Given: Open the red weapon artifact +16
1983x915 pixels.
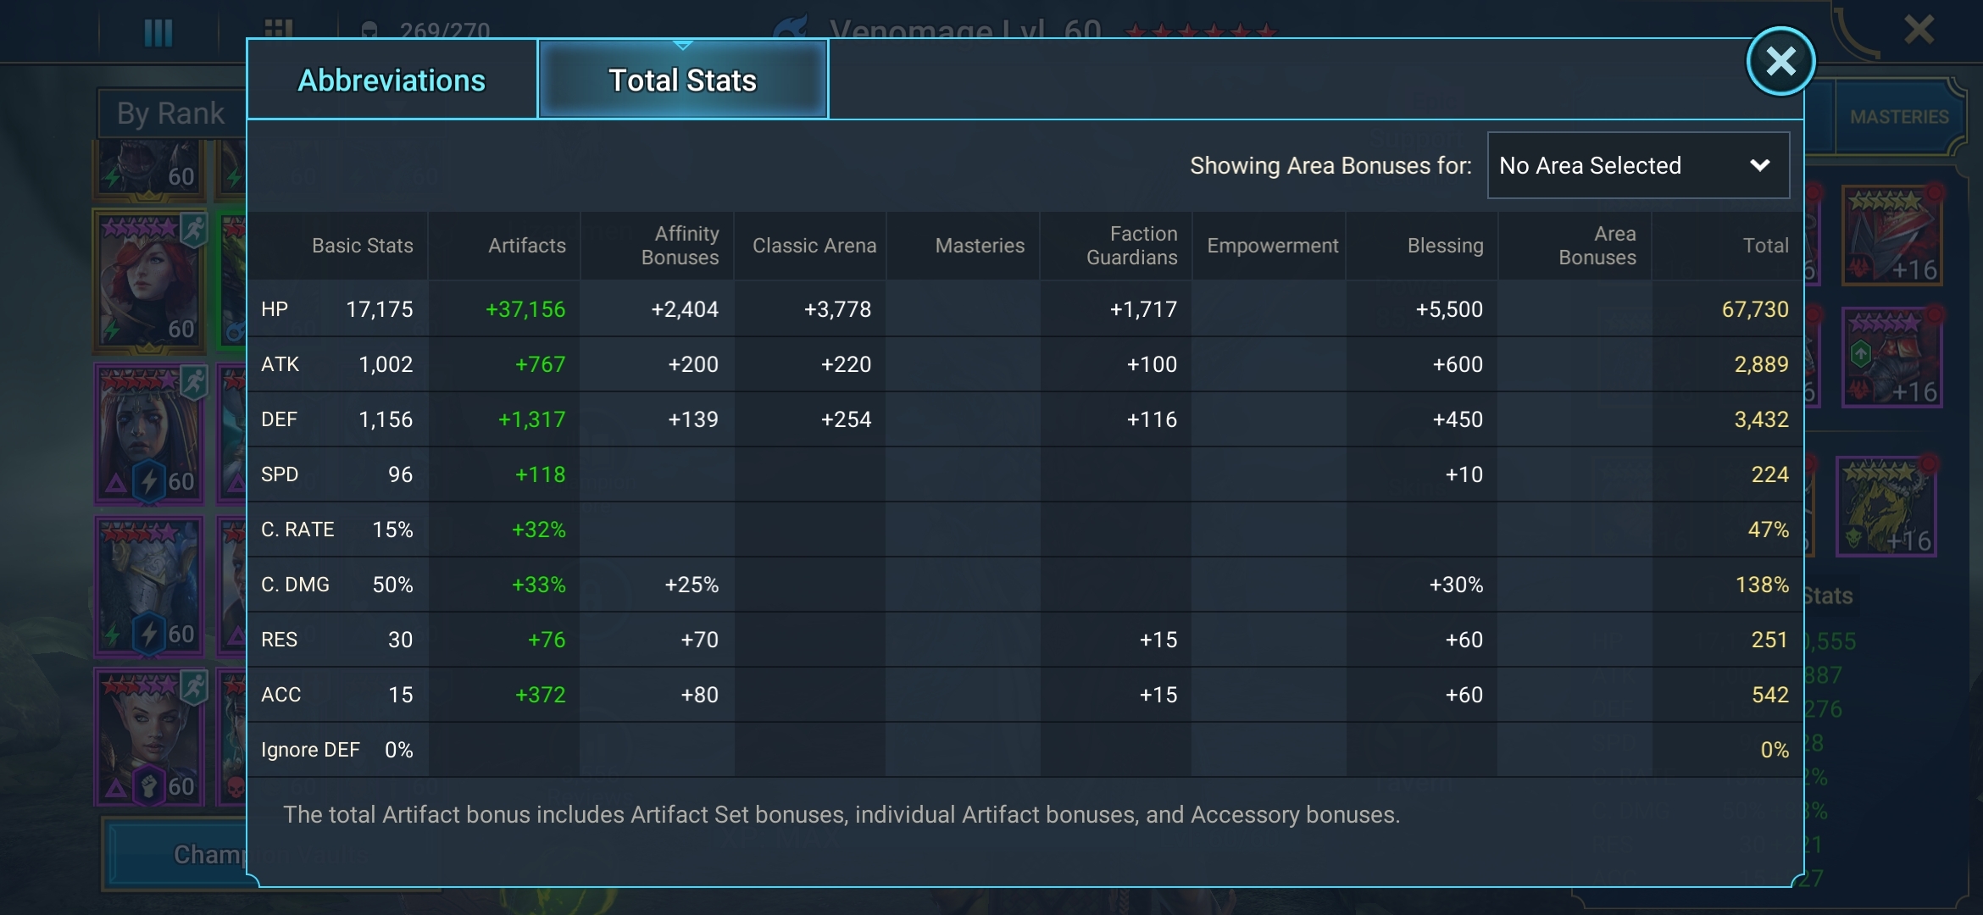Looking at the screenshot, I should (x=1892, y=236).
